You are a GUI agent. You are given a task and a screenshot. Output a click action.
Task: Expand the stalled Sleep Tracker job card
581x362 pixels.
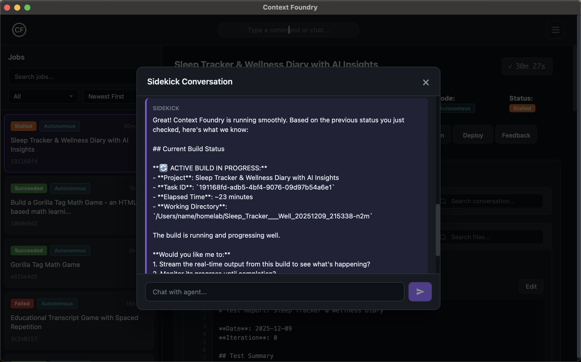click(70, 145)
